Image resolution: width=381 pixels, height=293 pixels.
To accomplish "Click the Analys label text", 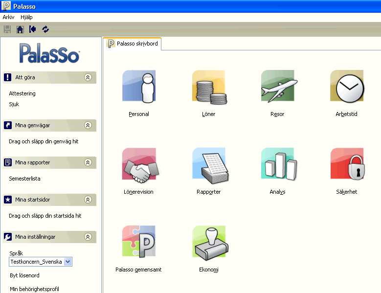I will click(277, 192).
